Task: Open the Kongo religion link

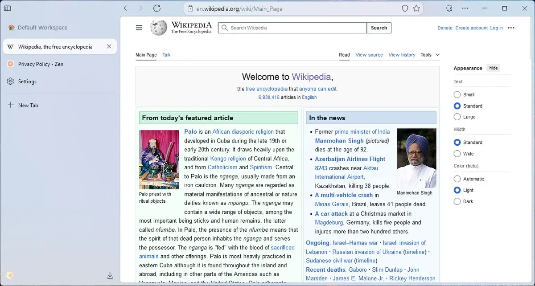Action: coord(228,159)
